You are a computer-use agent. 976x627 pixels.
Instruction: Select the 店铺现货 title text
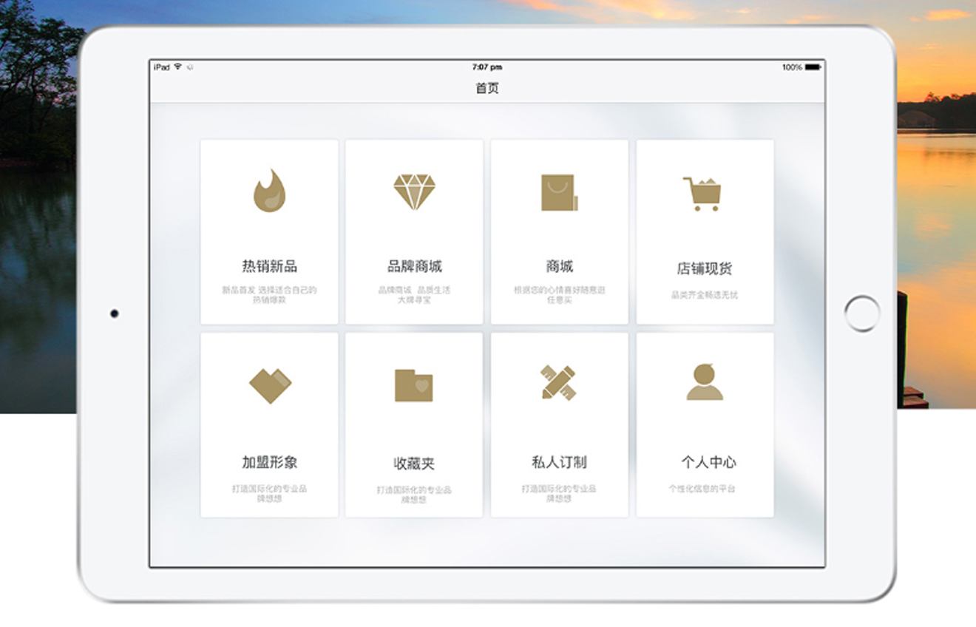coord(705,268)
